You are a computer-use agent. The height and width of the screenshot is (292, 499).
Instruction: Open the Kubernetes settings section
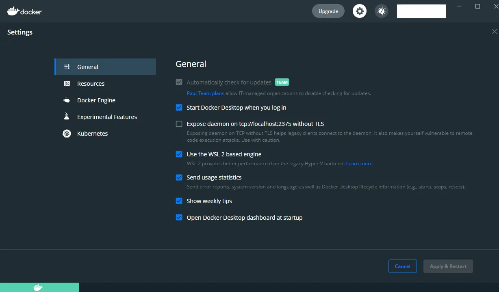(105, 134)
